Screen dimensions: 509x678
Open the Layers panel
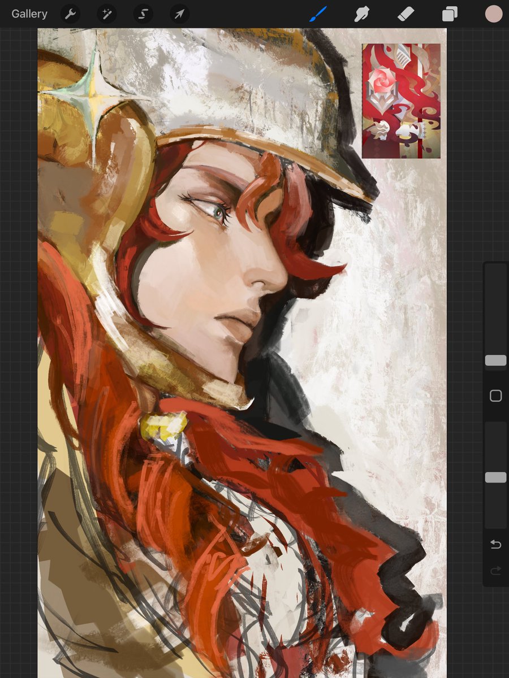[450, 14]
